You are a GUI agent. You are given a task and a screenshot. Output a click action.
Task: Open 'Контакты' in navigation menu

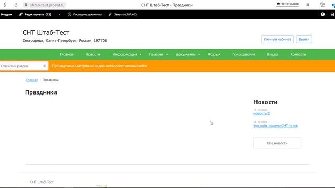(298, 54)
